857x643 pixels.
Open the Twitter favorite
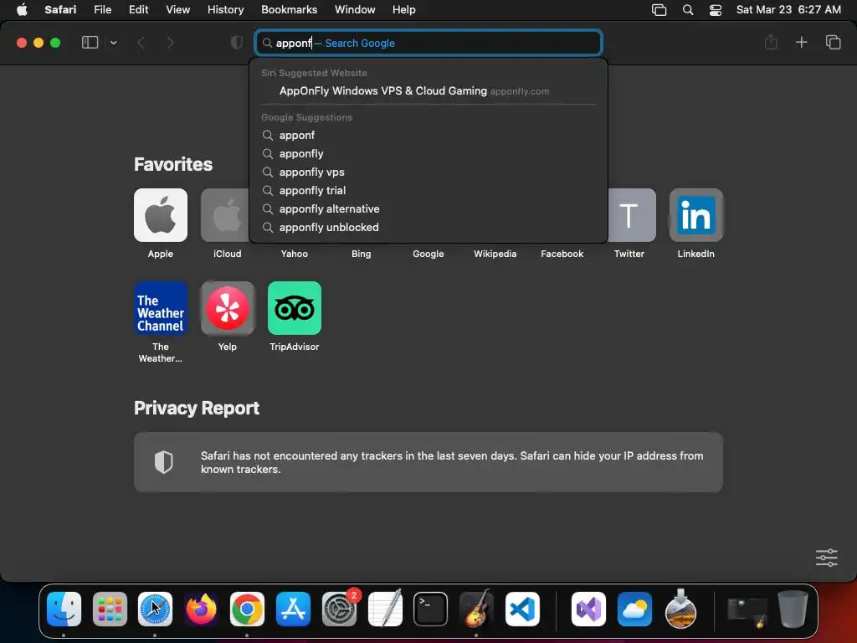[631, 215]
